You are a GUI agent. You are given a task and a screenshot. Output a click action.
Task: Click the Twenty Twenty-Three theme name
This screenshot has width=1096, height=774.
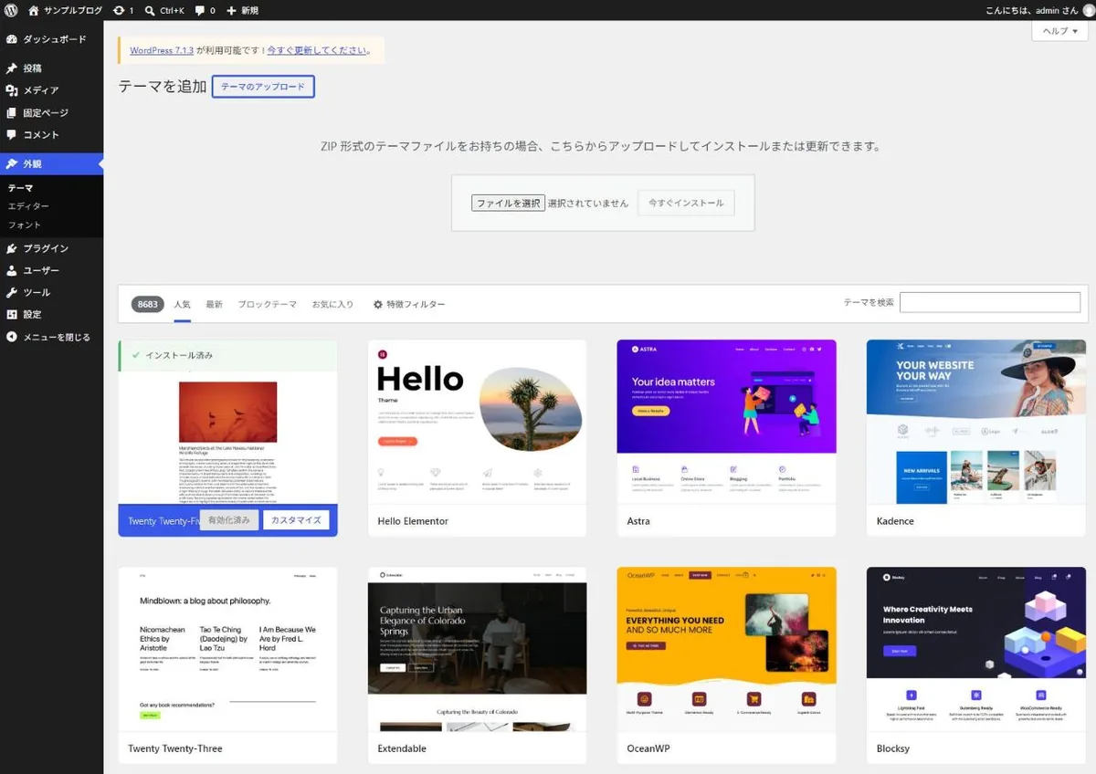click(x=175, y=748)
